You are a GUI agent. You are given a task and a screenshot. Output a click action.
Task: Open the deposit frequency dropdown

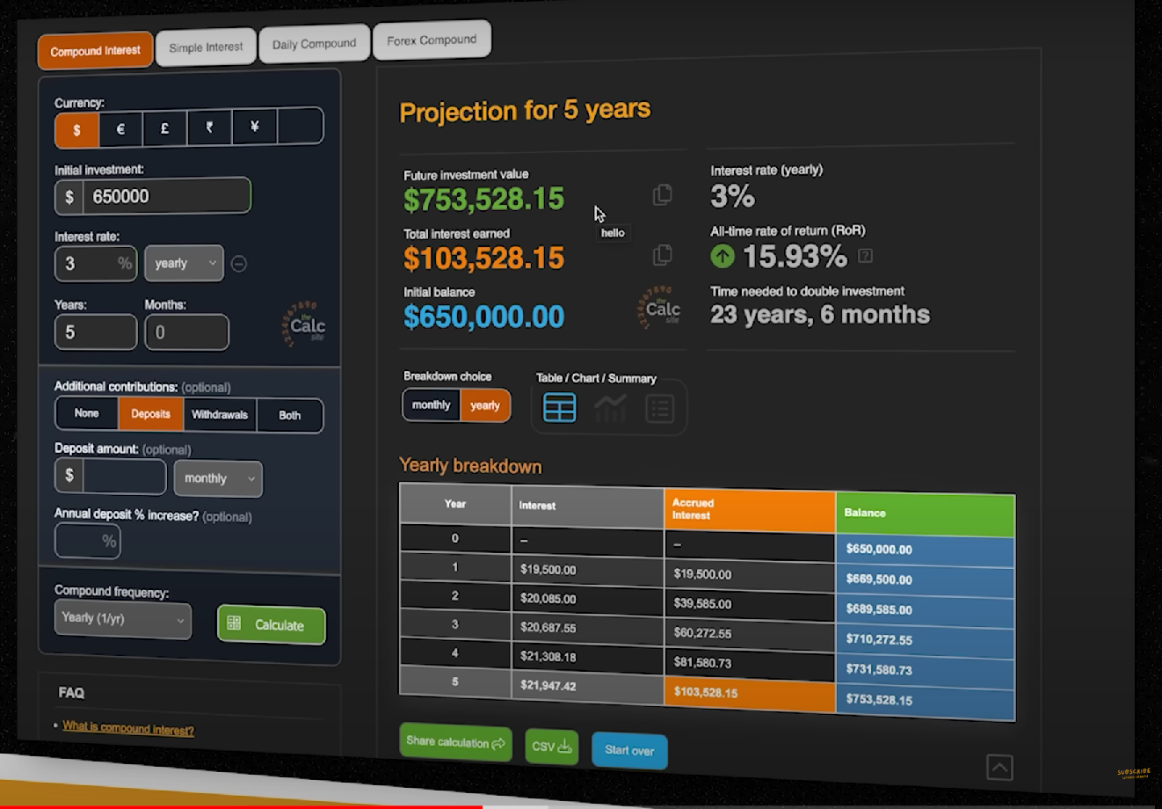point(218,478)
